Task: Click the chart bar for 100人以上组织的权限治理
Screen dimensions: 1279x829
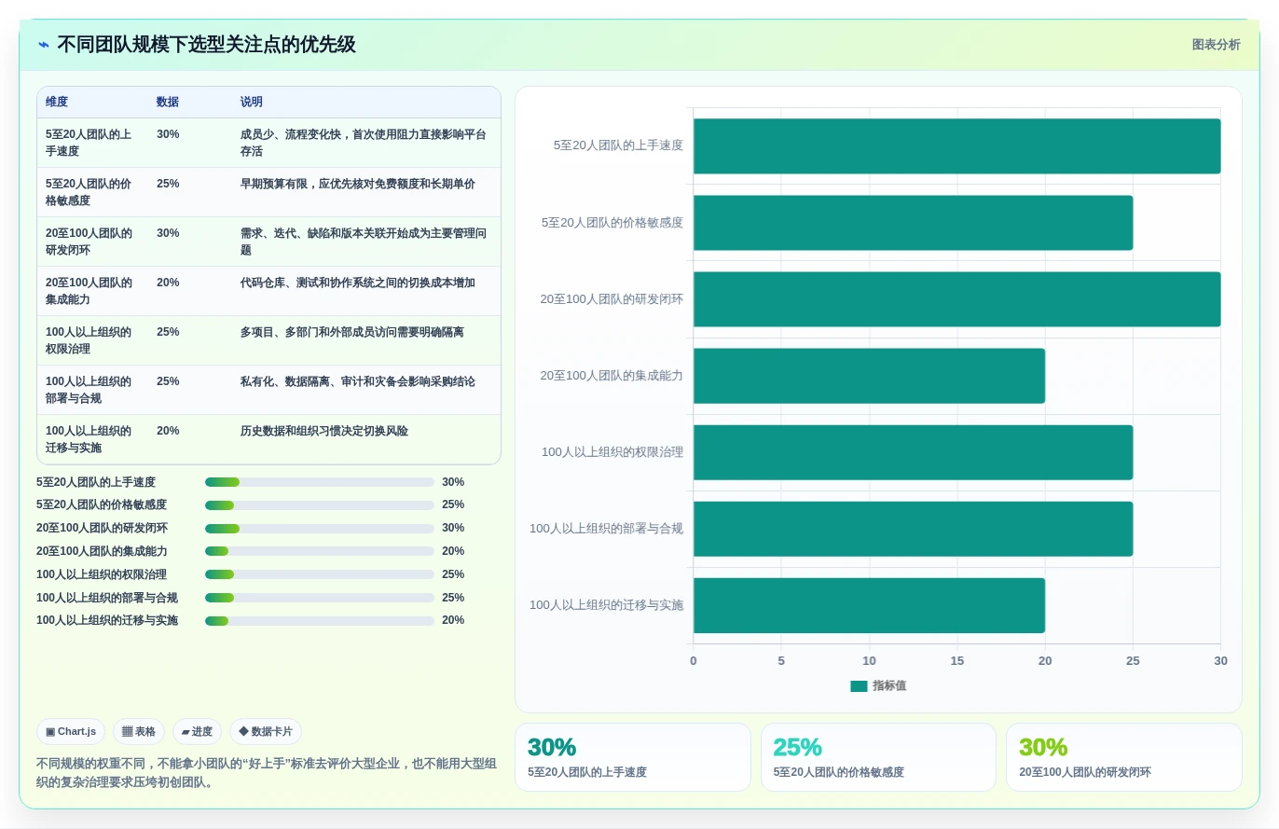Action: [913, 452]
